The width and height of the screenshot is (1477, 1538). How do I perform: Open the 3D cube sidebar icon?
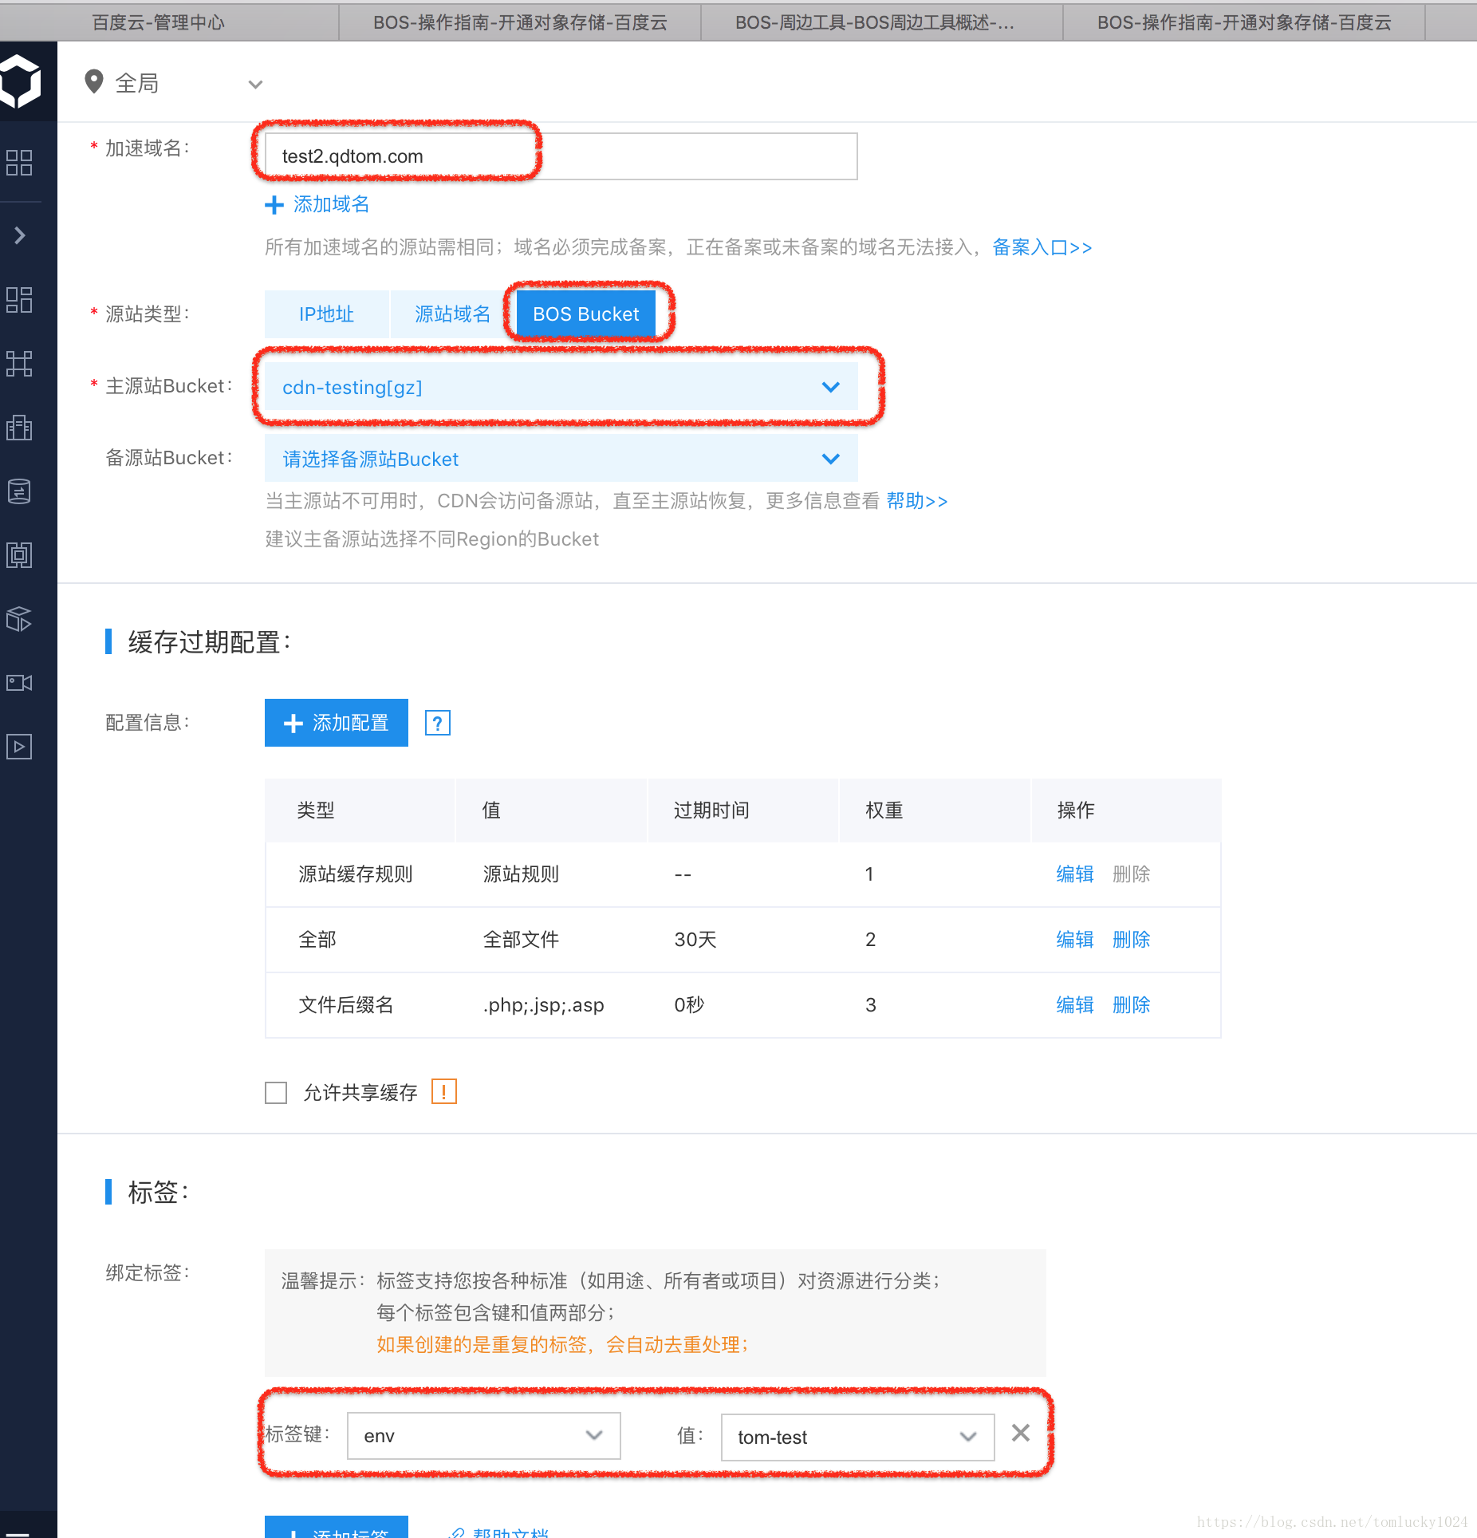[x=19, y=619]
